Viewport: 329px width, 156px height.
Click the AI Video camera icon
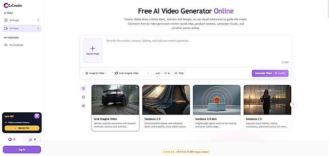(x=6, y=28)
